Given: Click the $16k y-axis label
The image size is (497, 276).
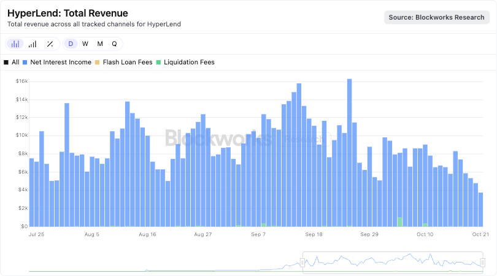Looking at the screenshot, I should coord(22,81).
